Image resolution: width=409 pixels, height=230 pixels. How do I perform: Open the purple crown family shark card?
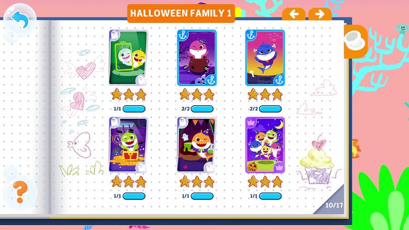pos(264,145)
